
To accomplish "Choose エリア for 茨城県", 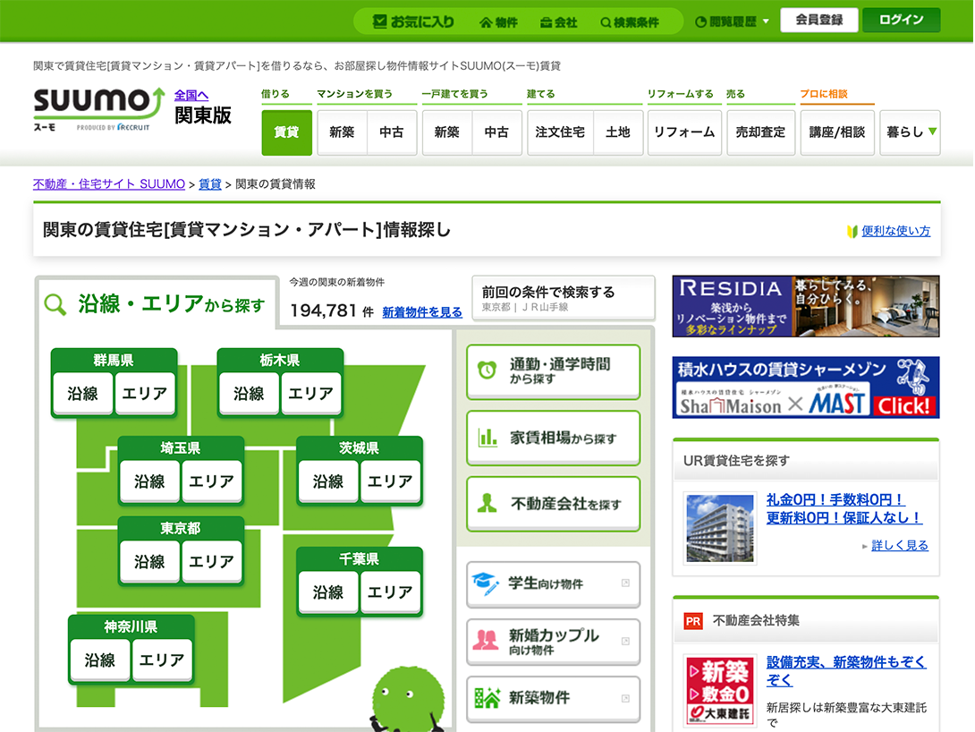I will coord(390,481).
